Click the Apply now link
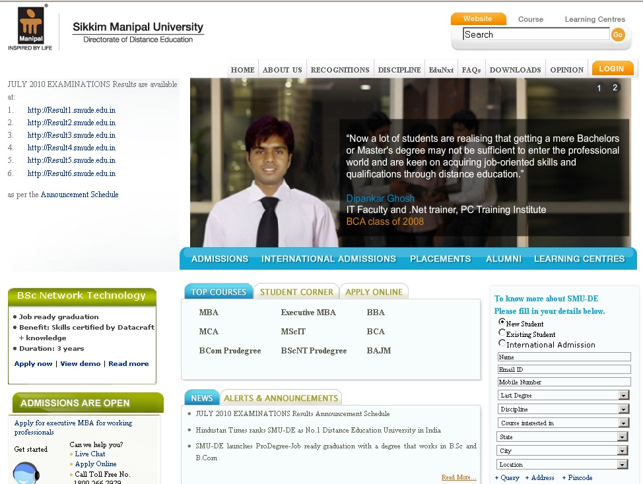 [x=33, y=363]
